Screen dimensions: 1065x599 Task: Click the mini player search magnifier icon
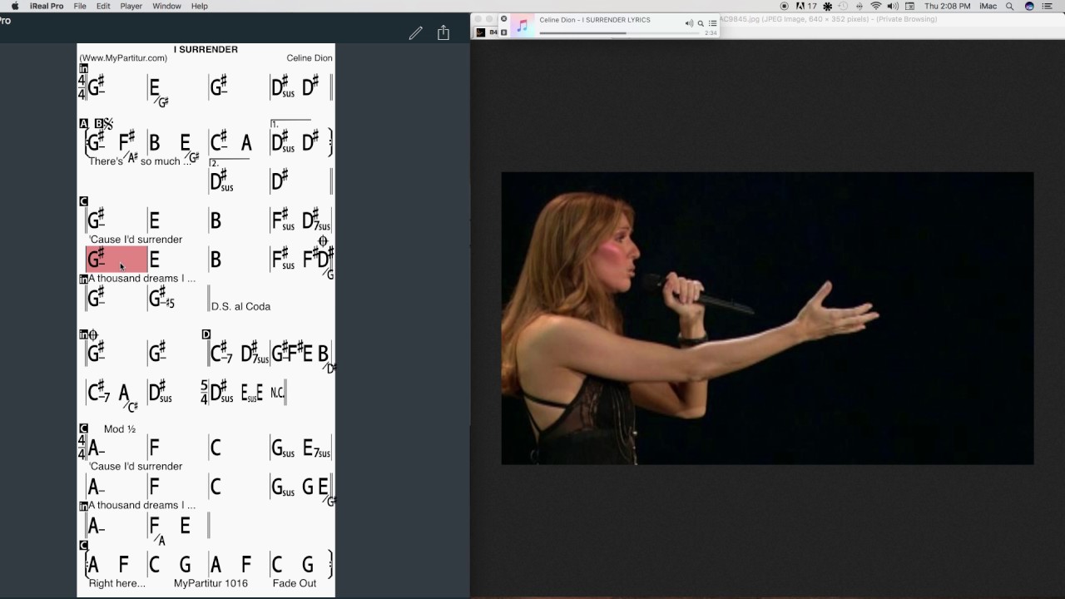[701, 23]
